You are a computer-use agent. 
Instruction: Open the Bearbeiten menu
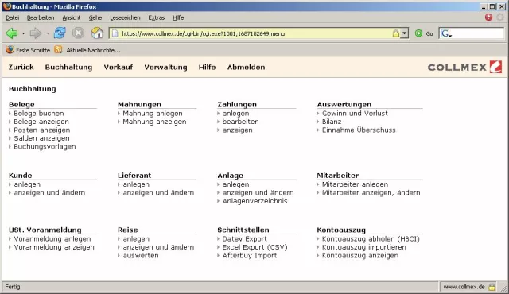click(41, 17)
